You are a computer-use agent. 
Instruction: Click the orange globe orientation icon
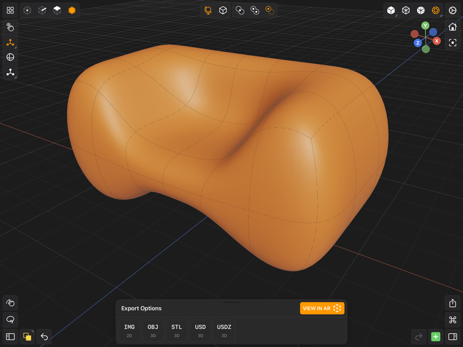pos(208,10)
